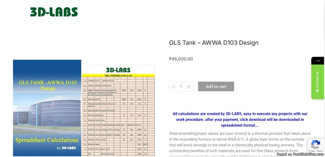This screenshot has width=325, height=157.
Task: Click the yellow SHELL THICKNESS header bar
Action: coord(118,75)
